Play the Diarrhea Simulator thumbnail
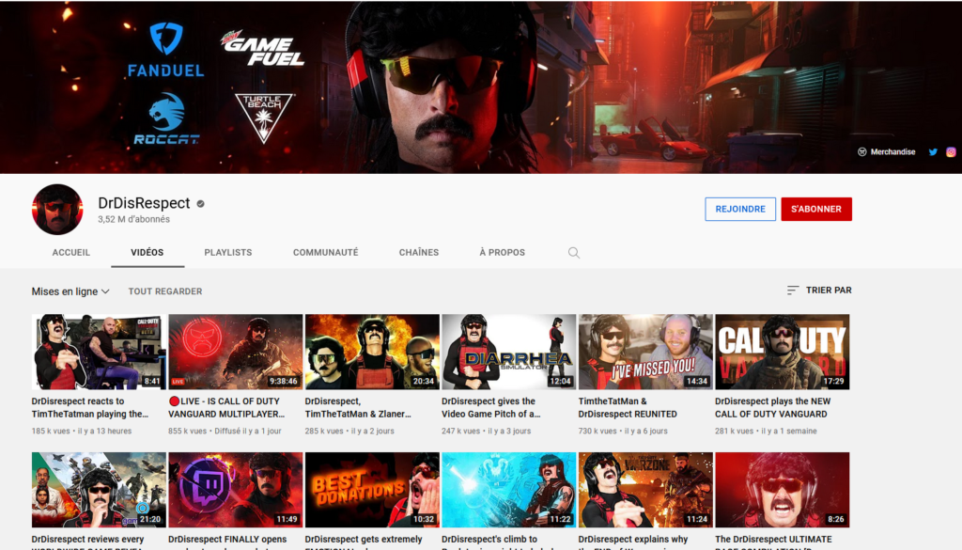 pyautogui.click(x=509, y=352)
